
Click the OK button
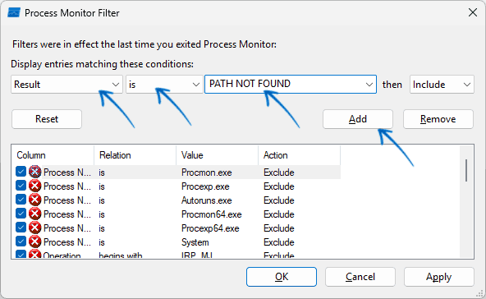tap(282, 277)
